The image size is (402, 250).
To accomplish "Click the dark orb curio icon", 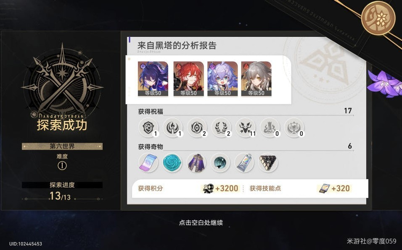I will click(x=220, y=163).
